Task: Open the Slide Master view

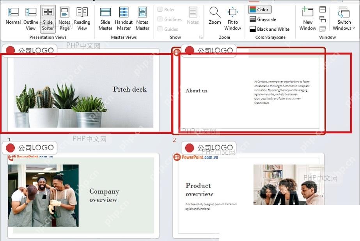Action: (105, 19)
